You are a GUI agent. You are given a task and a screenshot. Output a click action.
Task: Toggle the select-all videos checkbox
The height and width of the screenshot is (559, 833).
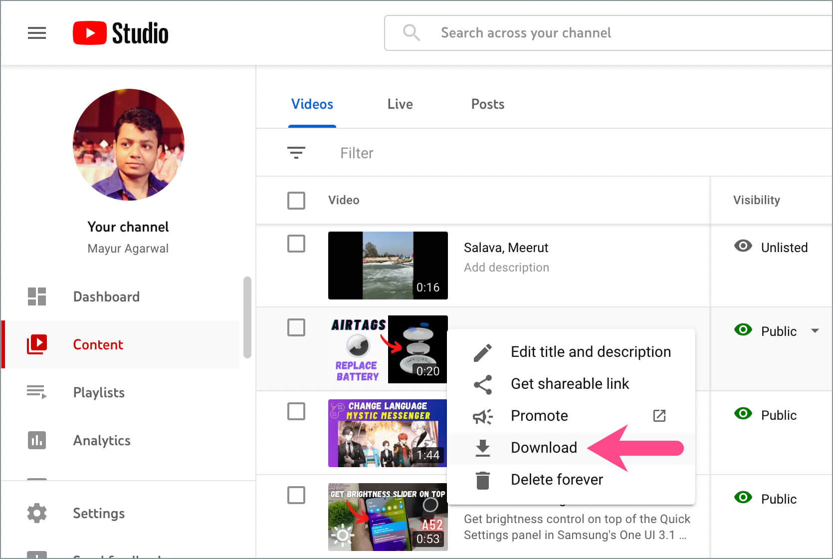[x=296, y=201]
